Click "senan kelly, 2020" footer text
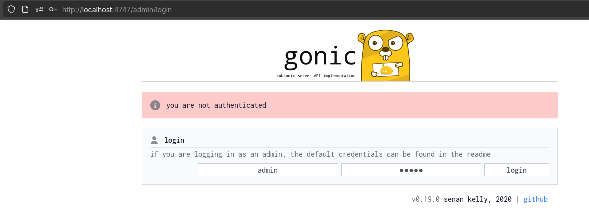The width and height of the screenshot is (589, 211). tap(477, 199)
